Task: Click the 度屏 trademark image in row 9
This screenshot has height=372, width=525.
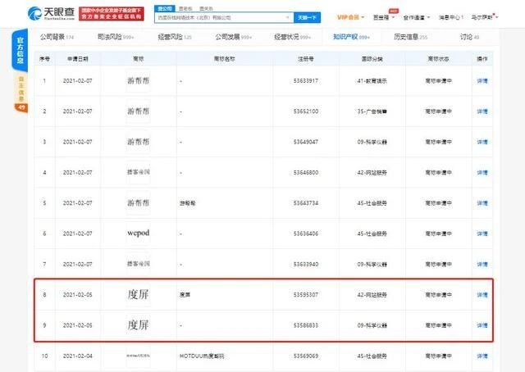Action: 139,324
